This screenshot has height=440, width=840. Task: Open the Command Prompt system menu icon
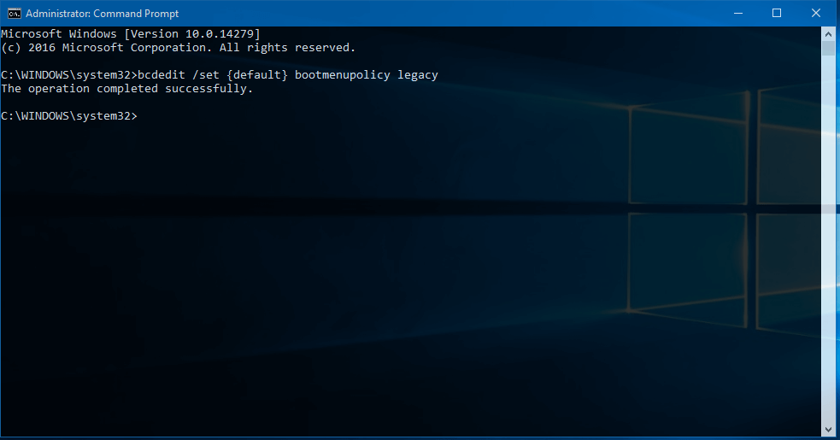click(14, 13)
